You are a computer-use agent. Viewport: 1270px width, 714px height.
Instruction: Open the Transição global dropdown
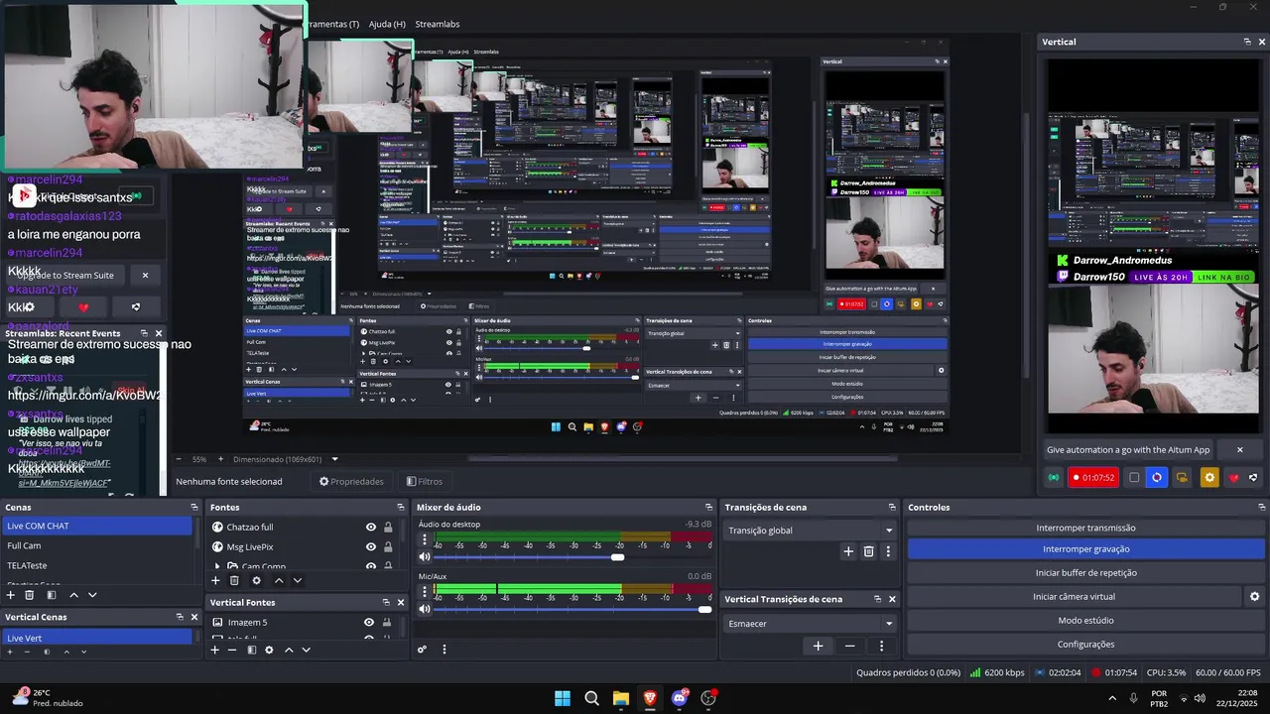tap(810, 531)
